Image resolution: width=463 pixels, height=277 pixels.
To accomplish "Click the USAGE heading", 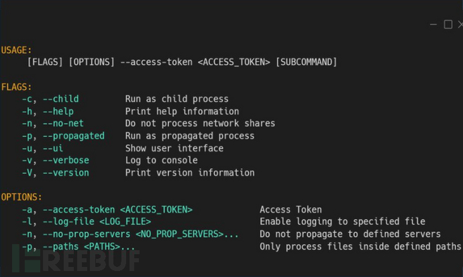I will (x=16, y=50).
